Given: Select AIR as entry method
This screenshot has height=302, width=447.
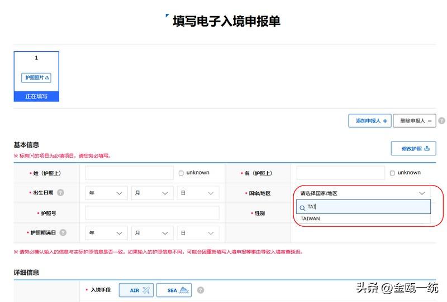Looking at the screenshot, I should coord(136,290).
